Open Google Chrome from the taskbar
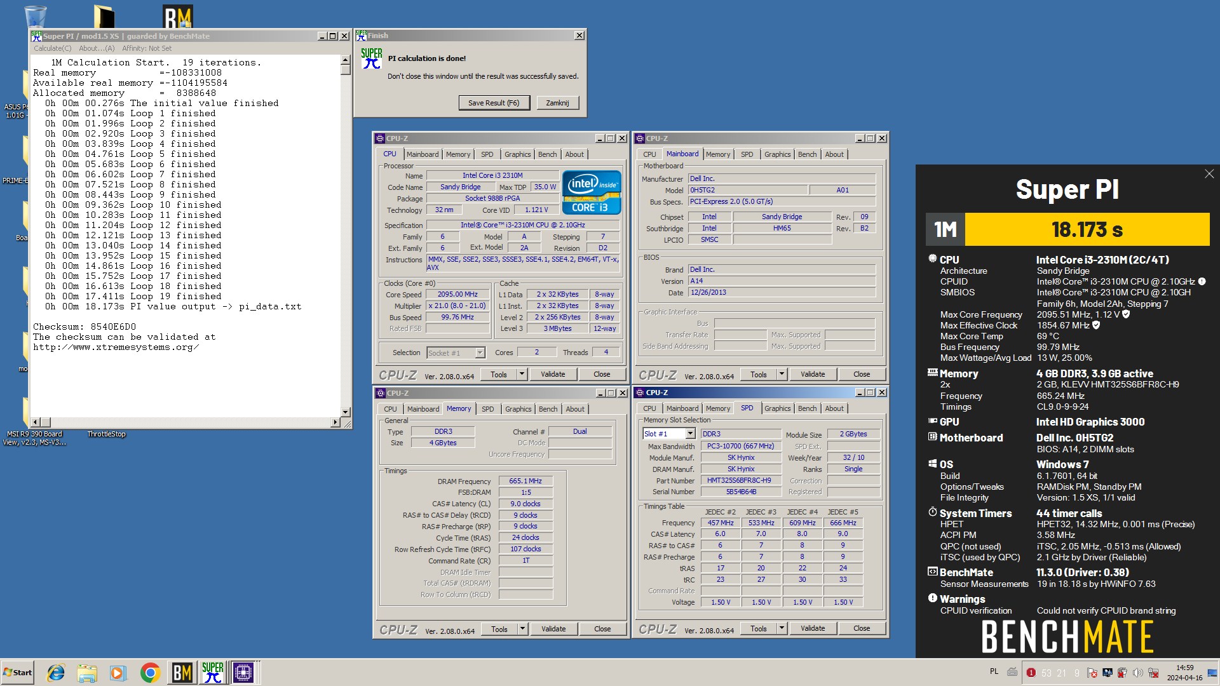 pyautogui.click(x=150, y=672)
